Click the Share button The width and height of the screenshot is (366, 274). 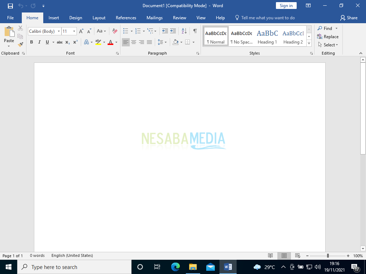[349, 18]
